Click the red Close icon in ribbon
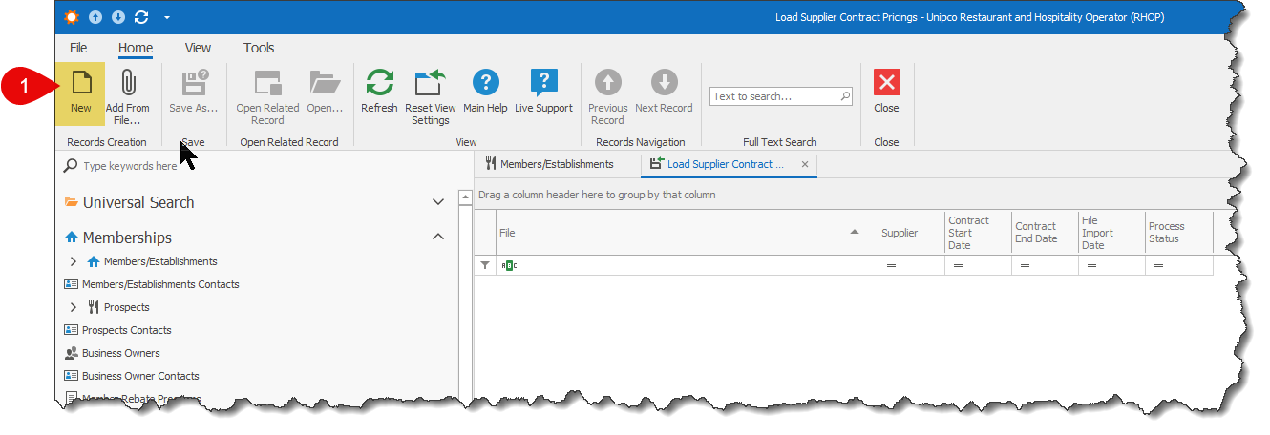Screen dimensions: 1270x435 tap(886, 82)
